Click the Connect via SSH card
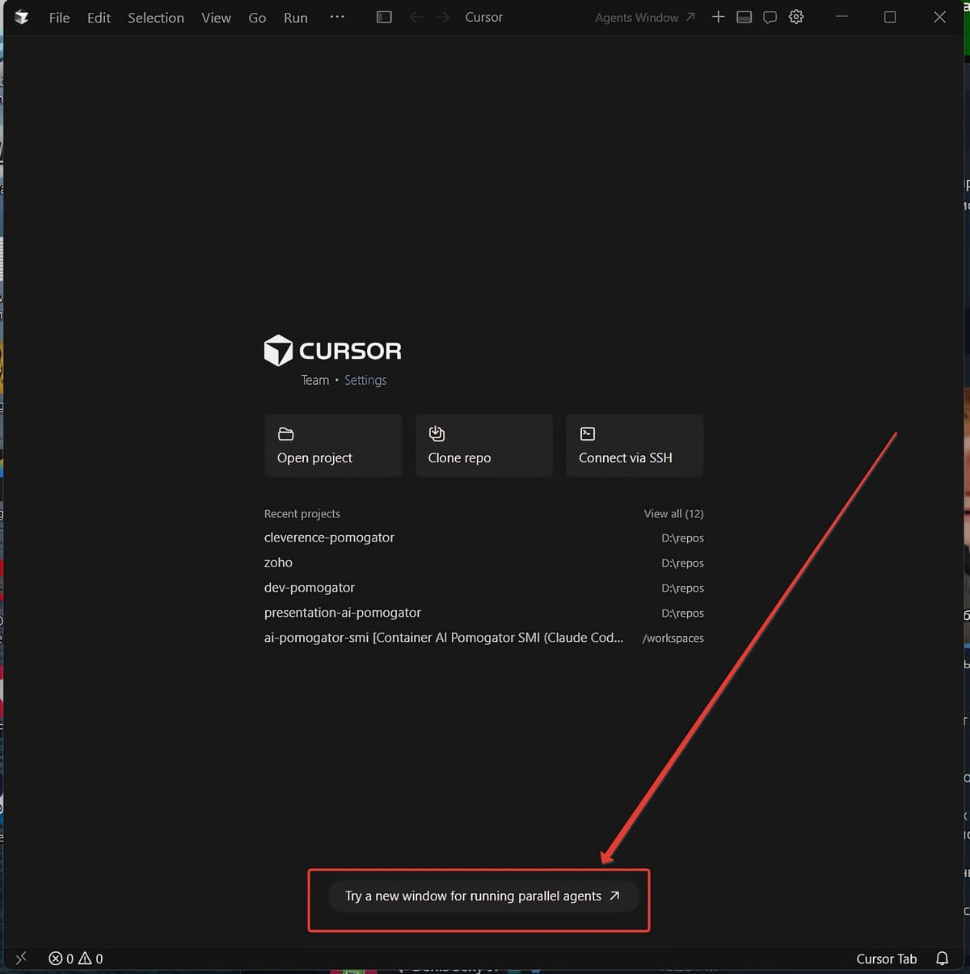 [x=635, y=445]
